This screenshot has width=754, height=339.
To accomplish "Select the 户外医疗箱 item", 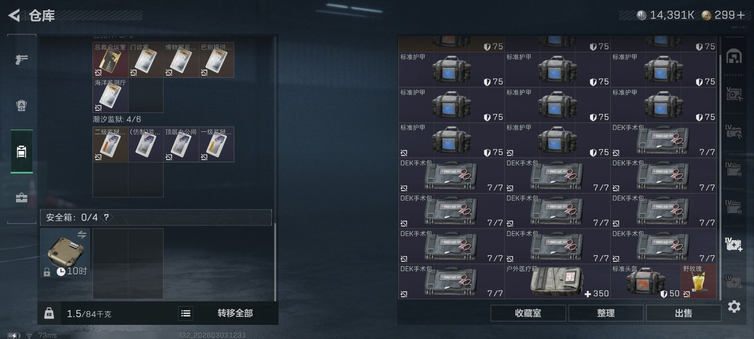I will [x=557, y=282].
